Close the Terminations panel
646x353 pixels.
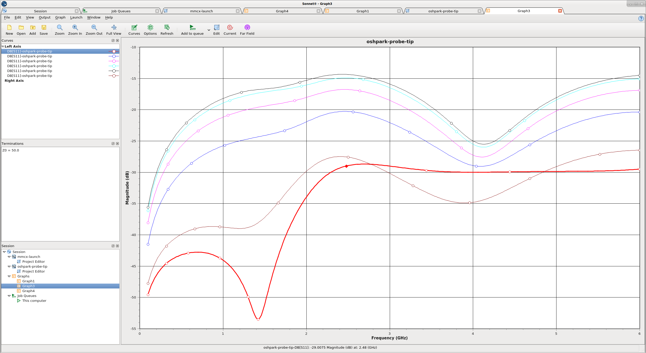[x=118, y=144]
